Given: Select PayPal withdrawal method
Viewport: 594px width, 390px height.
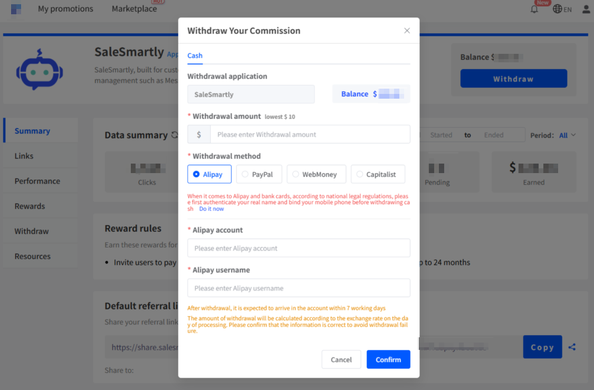Looking at the screenshot, I should [x=258, y=174].
